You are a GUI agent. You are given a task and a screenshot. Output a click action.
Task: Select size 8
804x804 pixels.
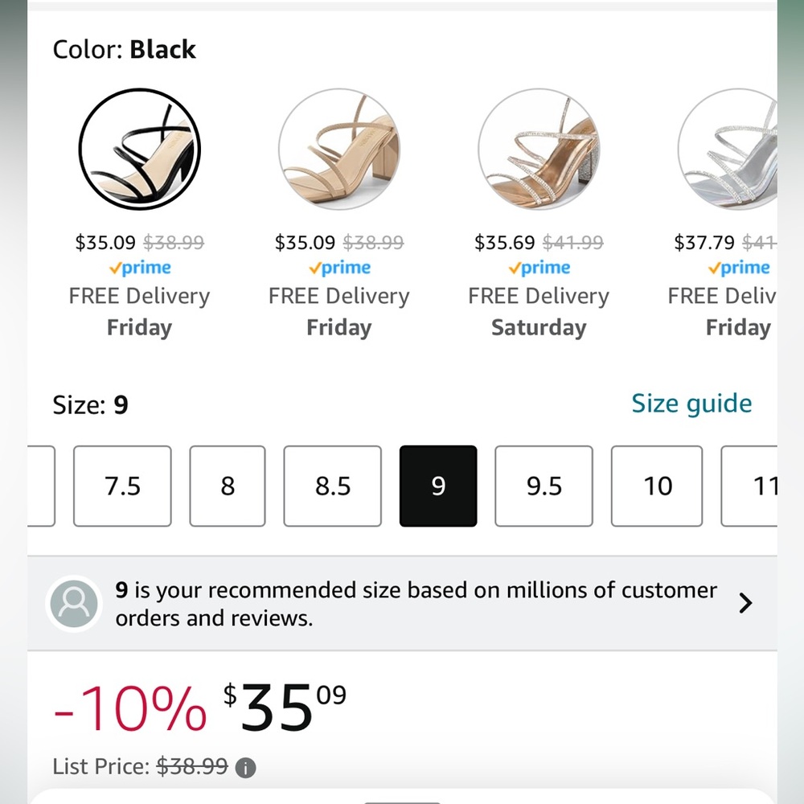click(x=228, y=486)
